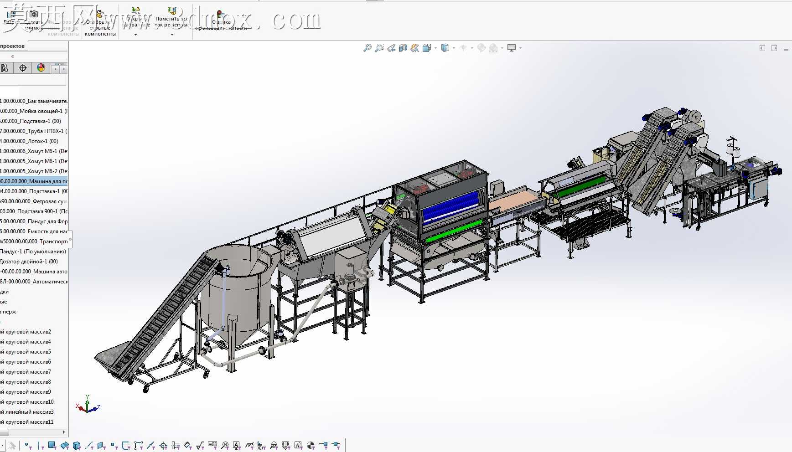Click Zoom to Fit icon
This screenshot has height=452, width=792.
tap(367, 48)
